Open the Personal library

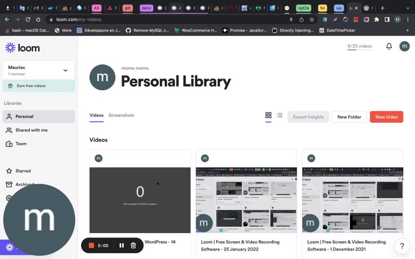[39, 117]
